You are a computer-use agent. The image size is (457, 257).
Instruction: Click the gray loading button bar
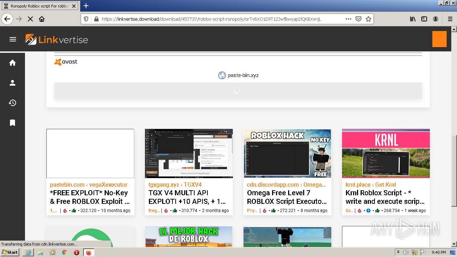(x=238, y=91)
